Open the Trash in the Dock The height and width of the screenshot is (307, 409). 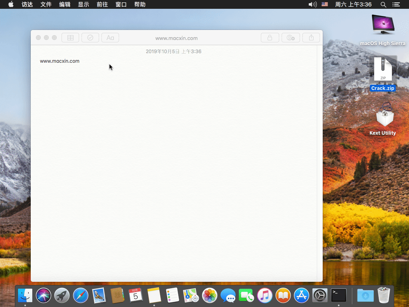pyautogui.click(x=384, y=295)
